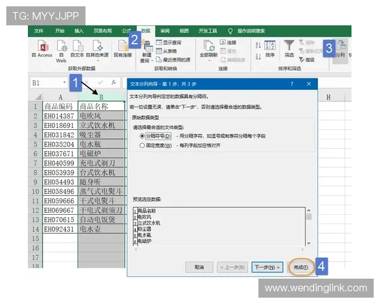The image size is (380, 304).
Task: Click the 取消 button in wizard
Action: click(199, 267)
